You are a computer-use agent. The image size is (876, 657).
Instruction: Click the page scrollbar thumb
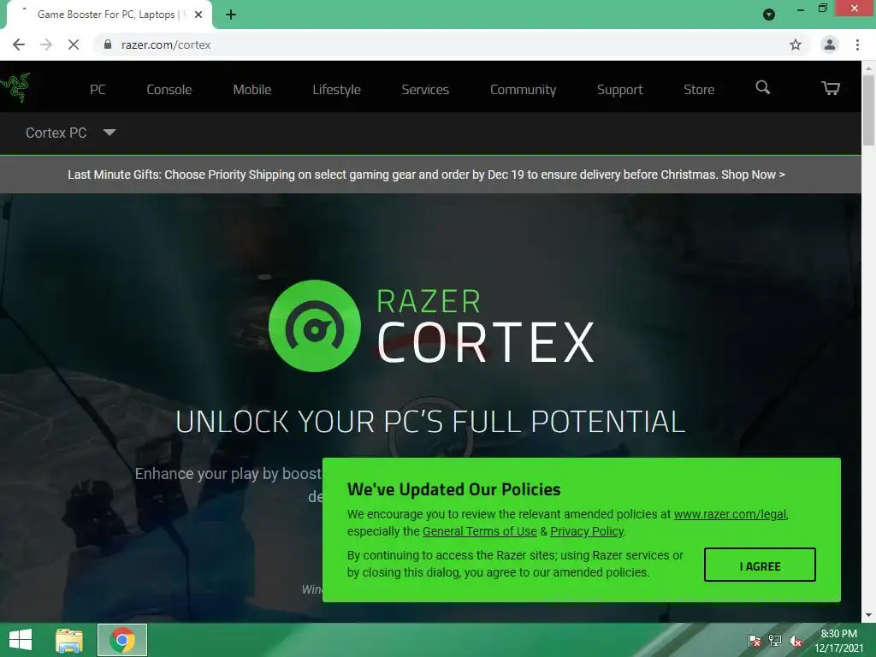point(869,110)
